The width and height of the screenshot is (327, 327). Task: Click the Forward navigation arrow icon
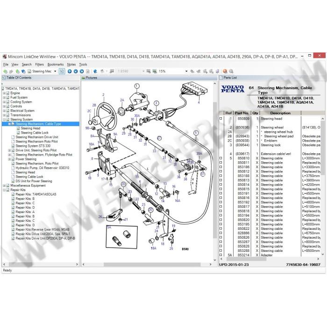(x=11, y=71)
